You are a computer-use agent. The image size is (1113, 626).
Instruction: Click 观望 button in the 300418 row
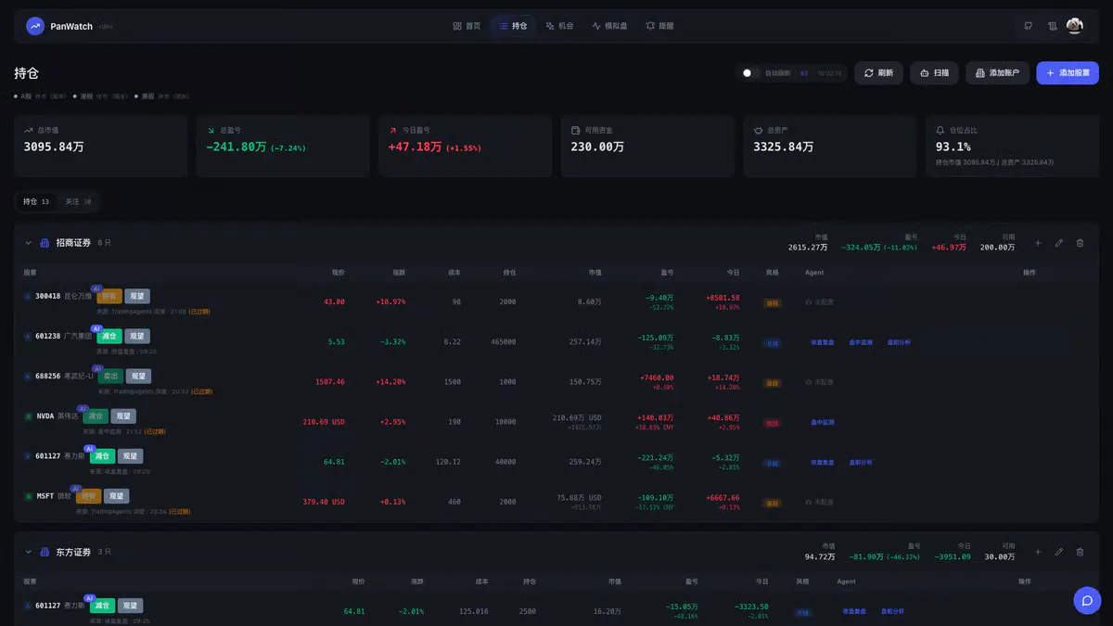pos(137,297)
